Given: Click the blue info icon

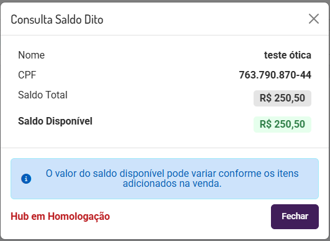Looking at the screenshot, I should [26, 179].
